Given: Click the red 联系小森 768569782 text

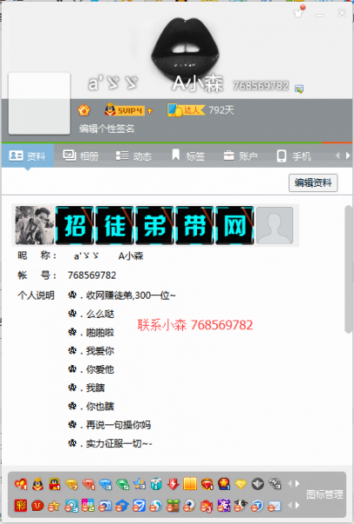Looking at the screenshot, I should 195,325.
